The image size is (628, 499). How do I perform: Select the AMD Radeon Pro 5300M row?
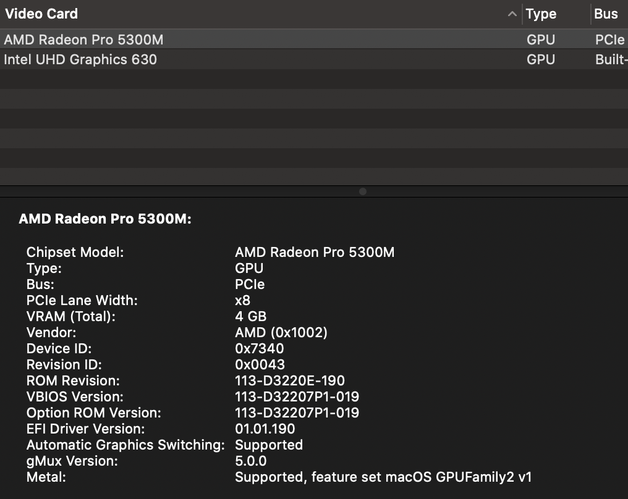pos(314,40)
